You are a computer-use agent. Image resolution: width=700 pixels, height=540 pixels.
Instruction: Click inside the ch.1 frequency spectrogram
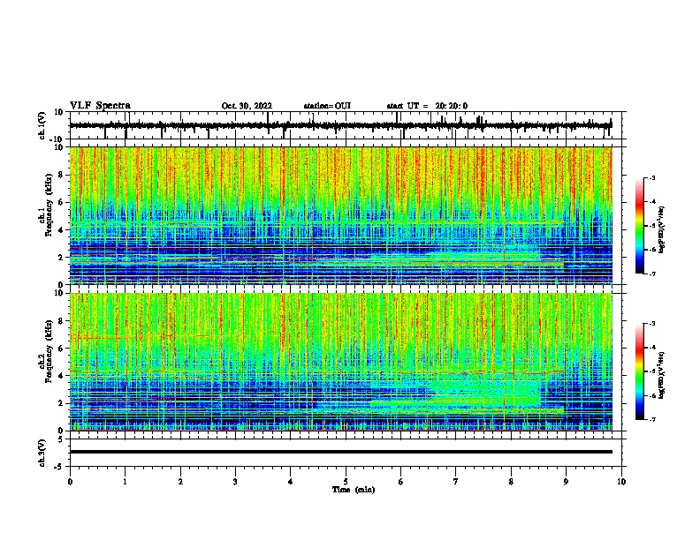point(341,215)
